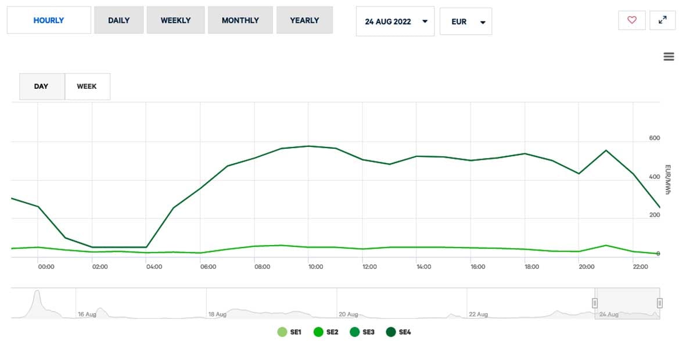Click the 16:00 x-axis label
Viewport: 697px width, 341px height.
[478, 267]
